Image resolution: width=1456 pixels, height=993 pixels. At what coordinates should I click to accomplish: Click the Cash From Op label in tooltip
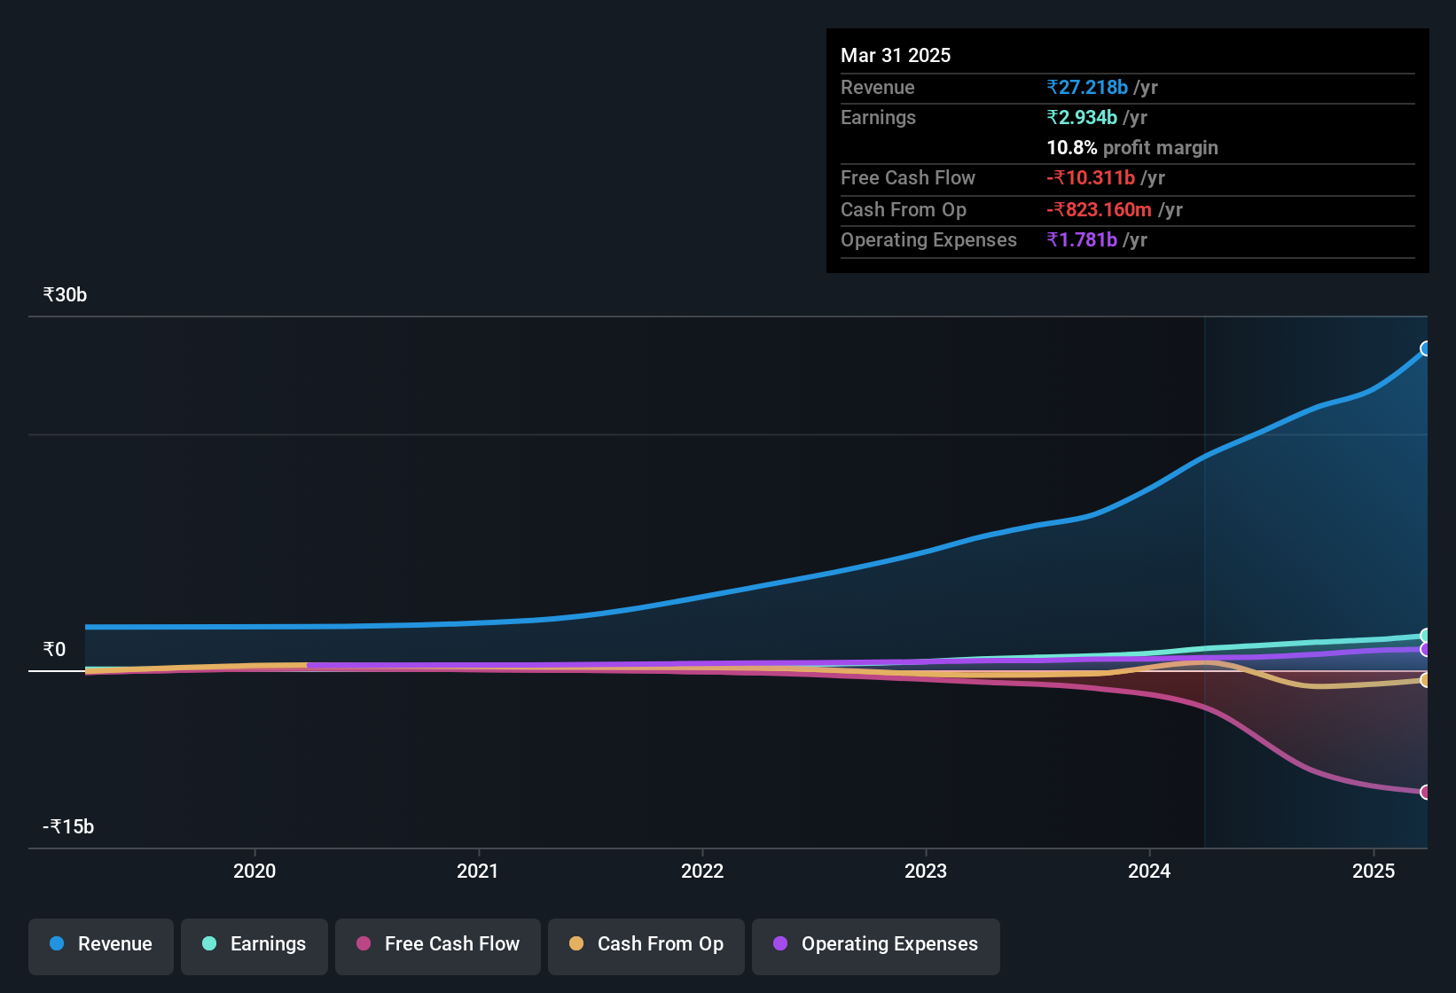(904, 209)
